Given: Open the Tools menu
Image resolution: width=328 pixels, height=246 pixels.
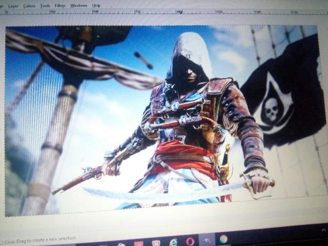Looking at the screenshot, I should (x=45, y=6).
